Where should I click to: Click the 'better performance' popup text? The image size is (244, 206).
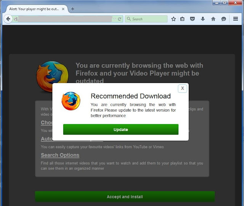click(x=108, y=116)
